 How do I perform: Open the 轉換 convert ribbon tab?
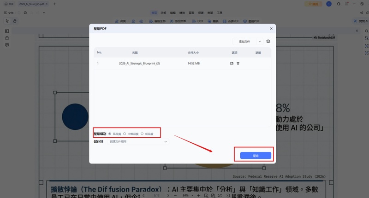(182, 13)
